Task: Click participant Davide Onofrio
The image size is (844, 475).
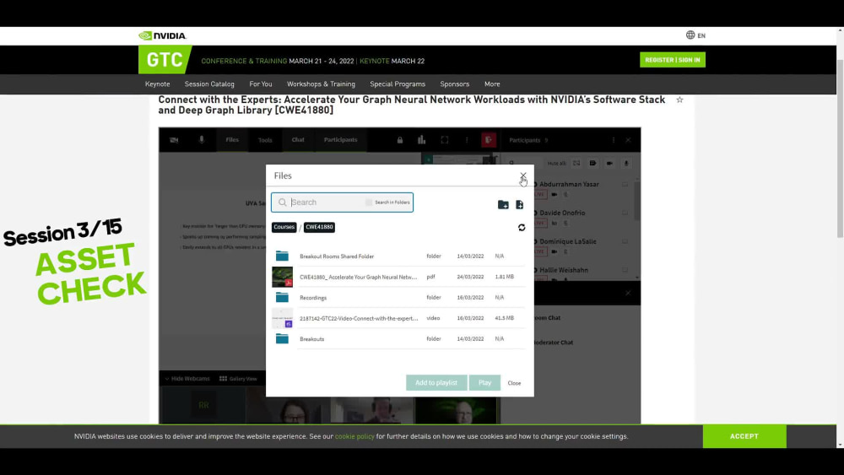Action: 562,213
